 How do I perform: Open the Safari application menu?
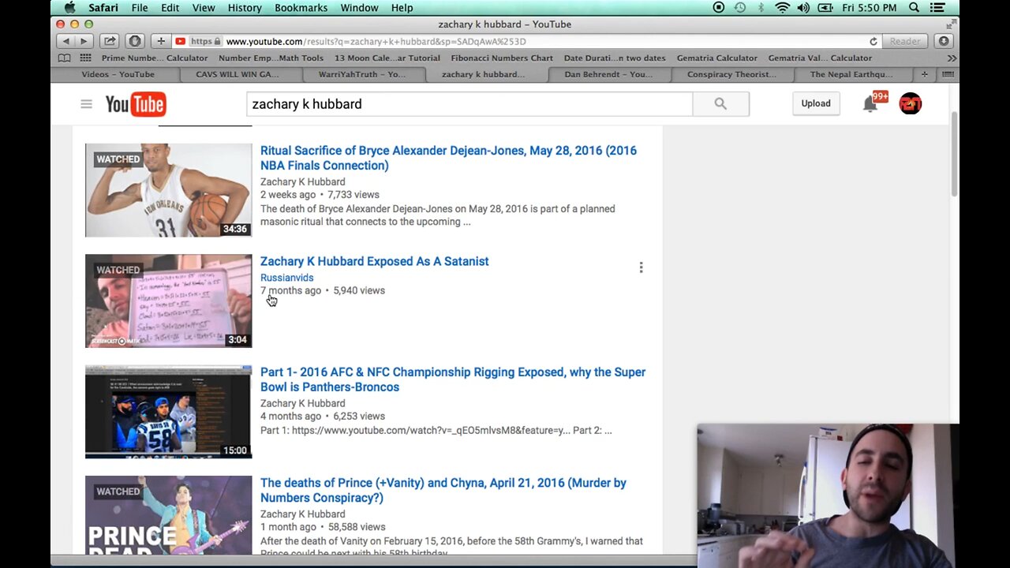coord(103,8)
